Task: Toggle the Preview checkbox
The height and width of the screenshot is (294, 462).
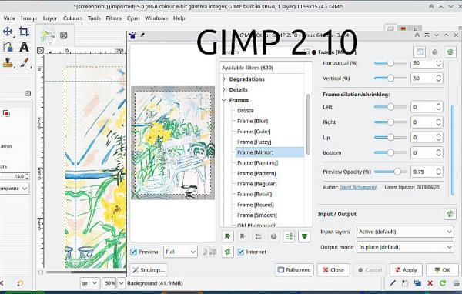Action: coord(133,252)
